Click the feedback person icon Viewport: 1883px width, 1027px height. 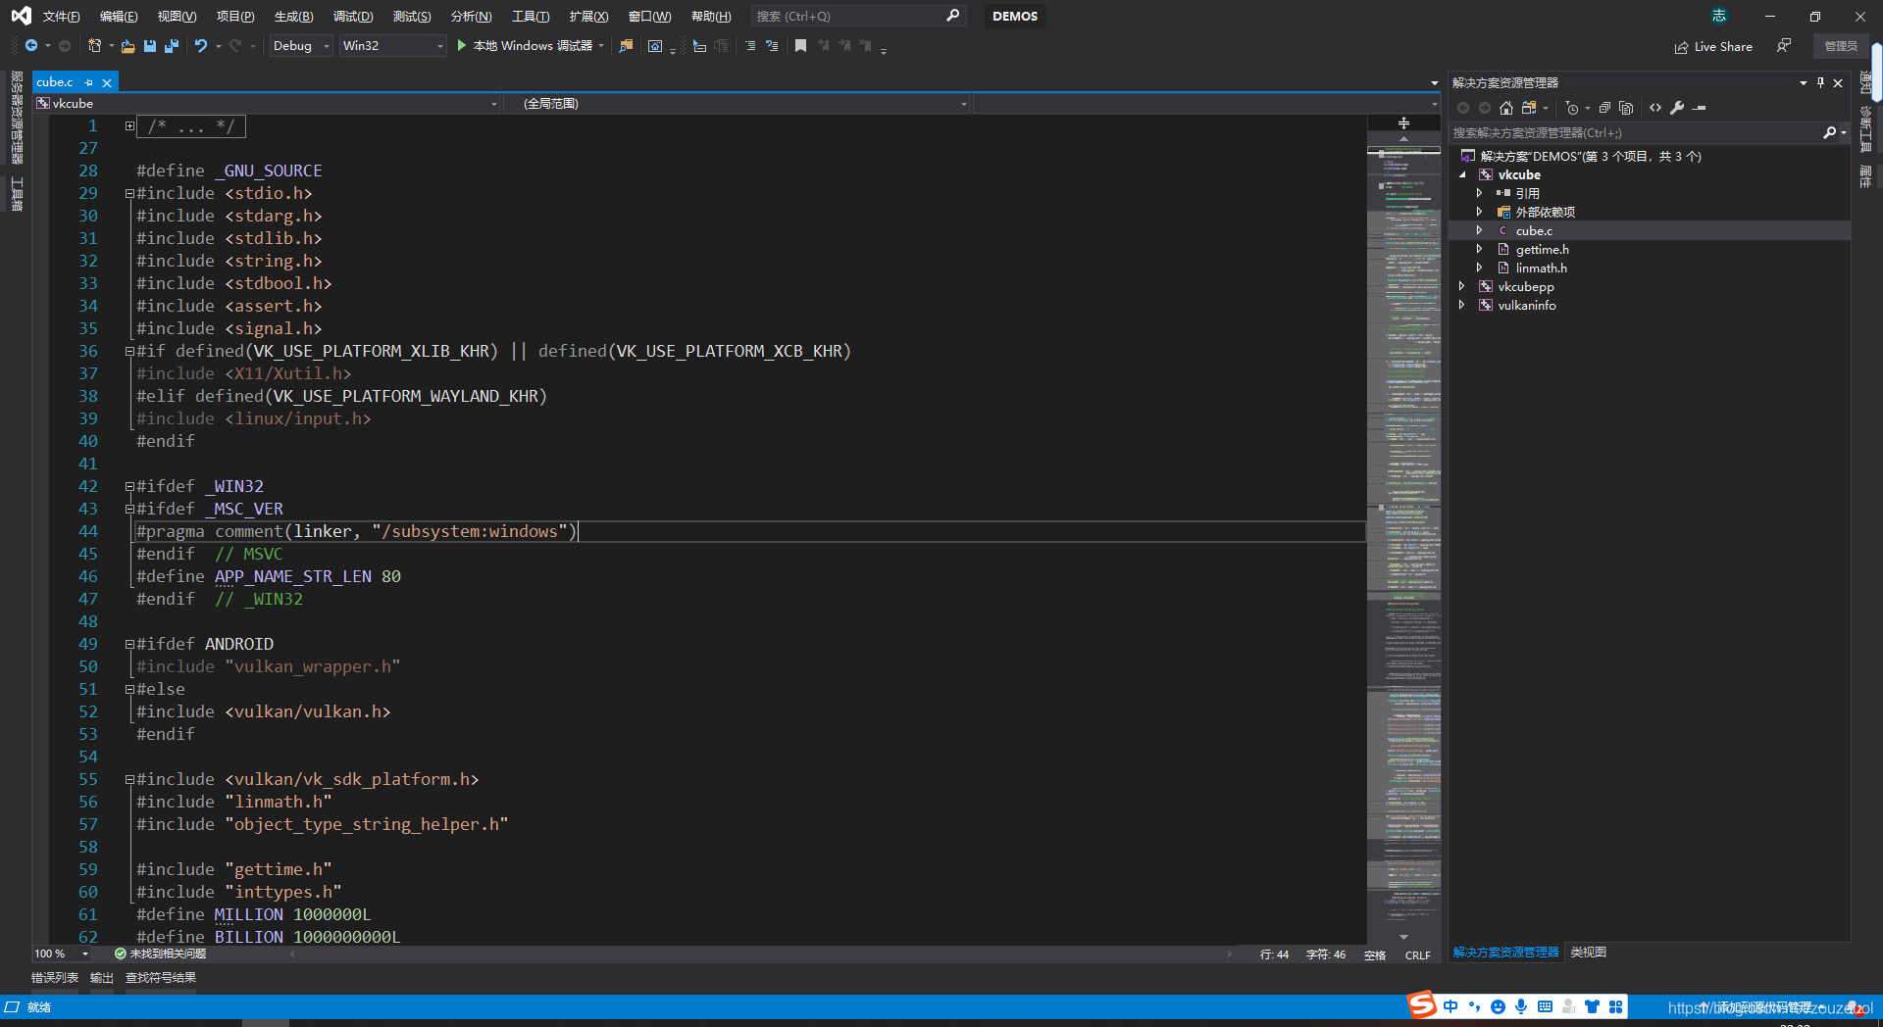pyautogui.click(x=1784, y=46)
